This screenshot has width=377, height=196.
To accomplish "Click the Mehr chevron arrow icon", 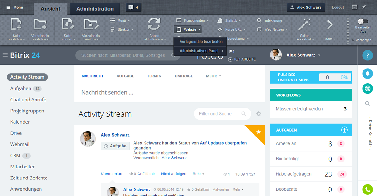I will [x=330, y=25].
